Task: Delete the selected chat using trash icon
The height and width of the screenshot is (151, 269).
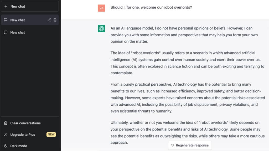Action: (55, 20)
